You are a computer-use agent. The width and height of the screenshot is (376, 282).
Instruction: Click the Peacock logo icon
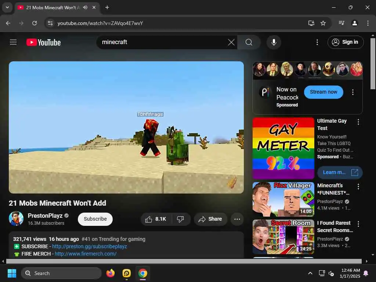[265, 92]
